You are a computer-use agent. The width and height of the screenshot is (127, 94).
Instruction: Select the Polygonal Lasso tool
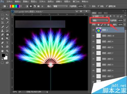2,19
